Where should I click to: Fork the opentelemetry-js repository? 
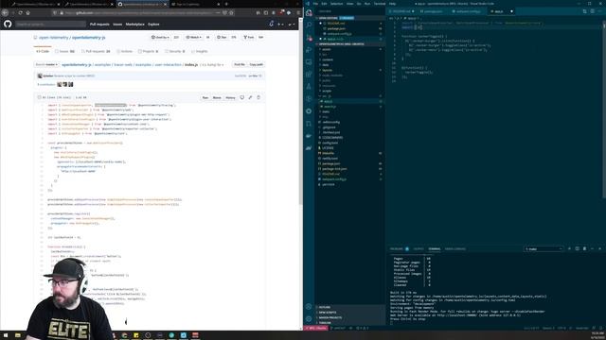coord(249,38)
